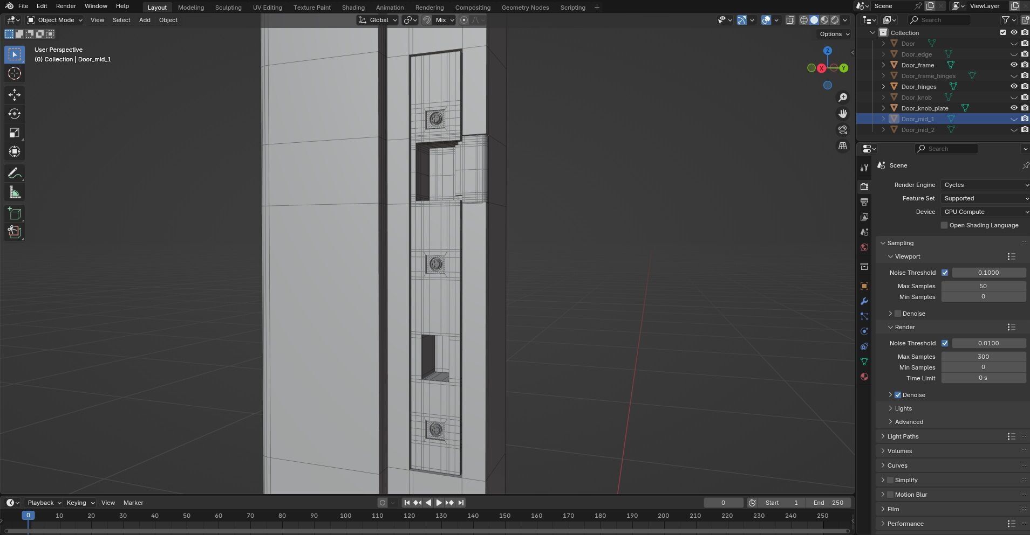Expand Door_knob_plate in outliner
The height and width of the screenshot is (535, 1030).
coord(883,108)
